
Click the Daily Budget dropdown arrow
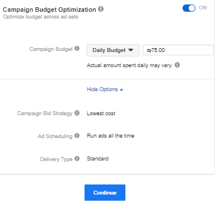(130, 50)
